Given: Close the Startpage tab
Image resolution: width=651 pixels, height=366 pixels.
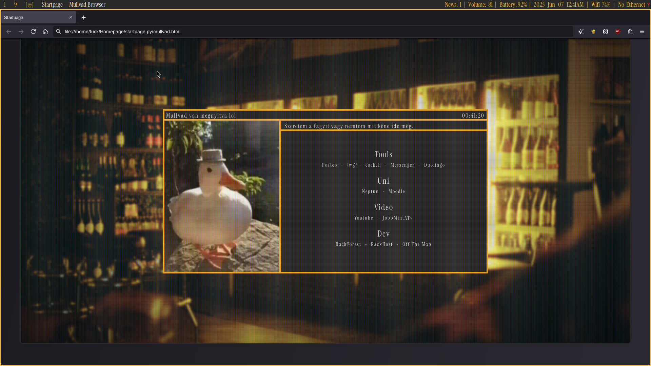Looking at the screenshot, I should 71,17.
